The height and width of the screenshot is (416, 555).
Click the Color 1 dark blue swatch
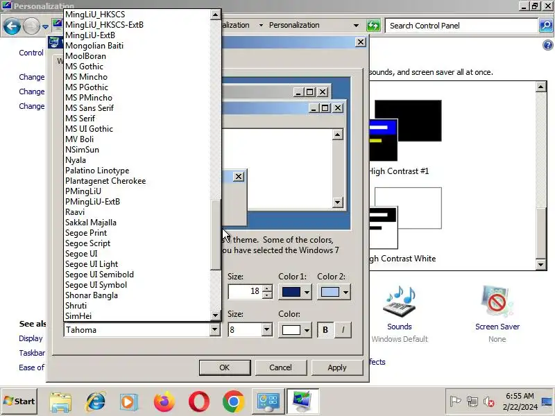(x=291, y=292)
